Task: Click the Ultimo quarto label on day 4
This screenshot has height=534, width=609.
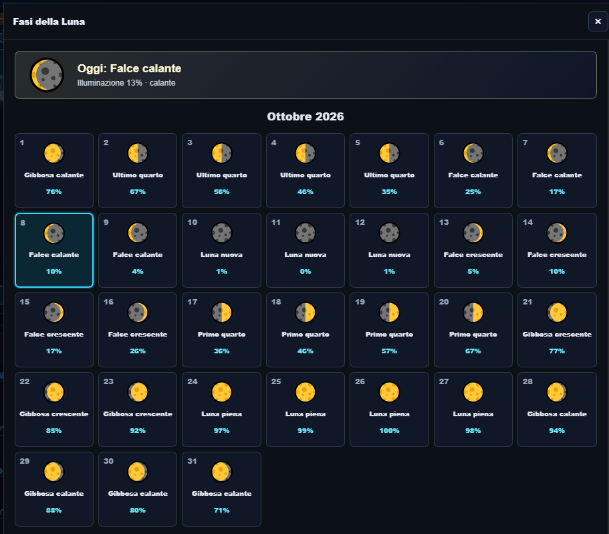Action: [306, 175]
